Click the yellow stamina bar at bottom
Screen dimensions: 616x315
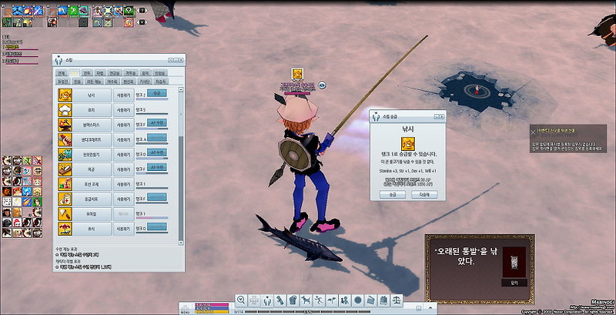point(212,312)
